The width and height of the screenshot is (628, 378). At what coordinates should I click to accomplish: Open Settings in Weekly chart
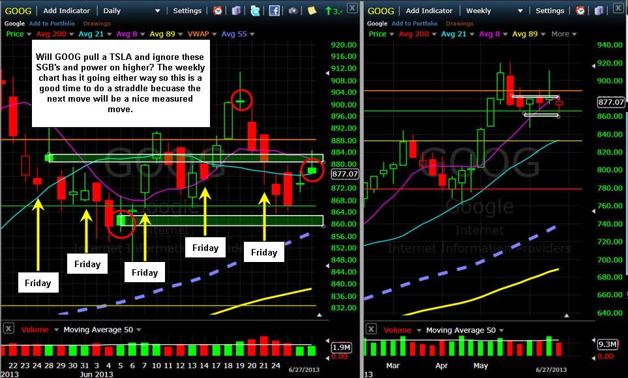(550, 11)
